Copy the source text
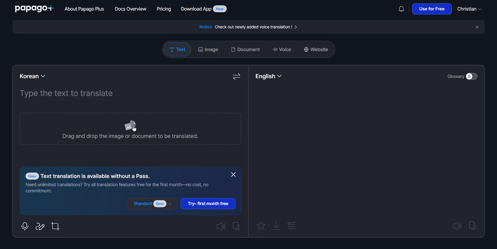This screenshot has height=249, width=497. (236, 226)
